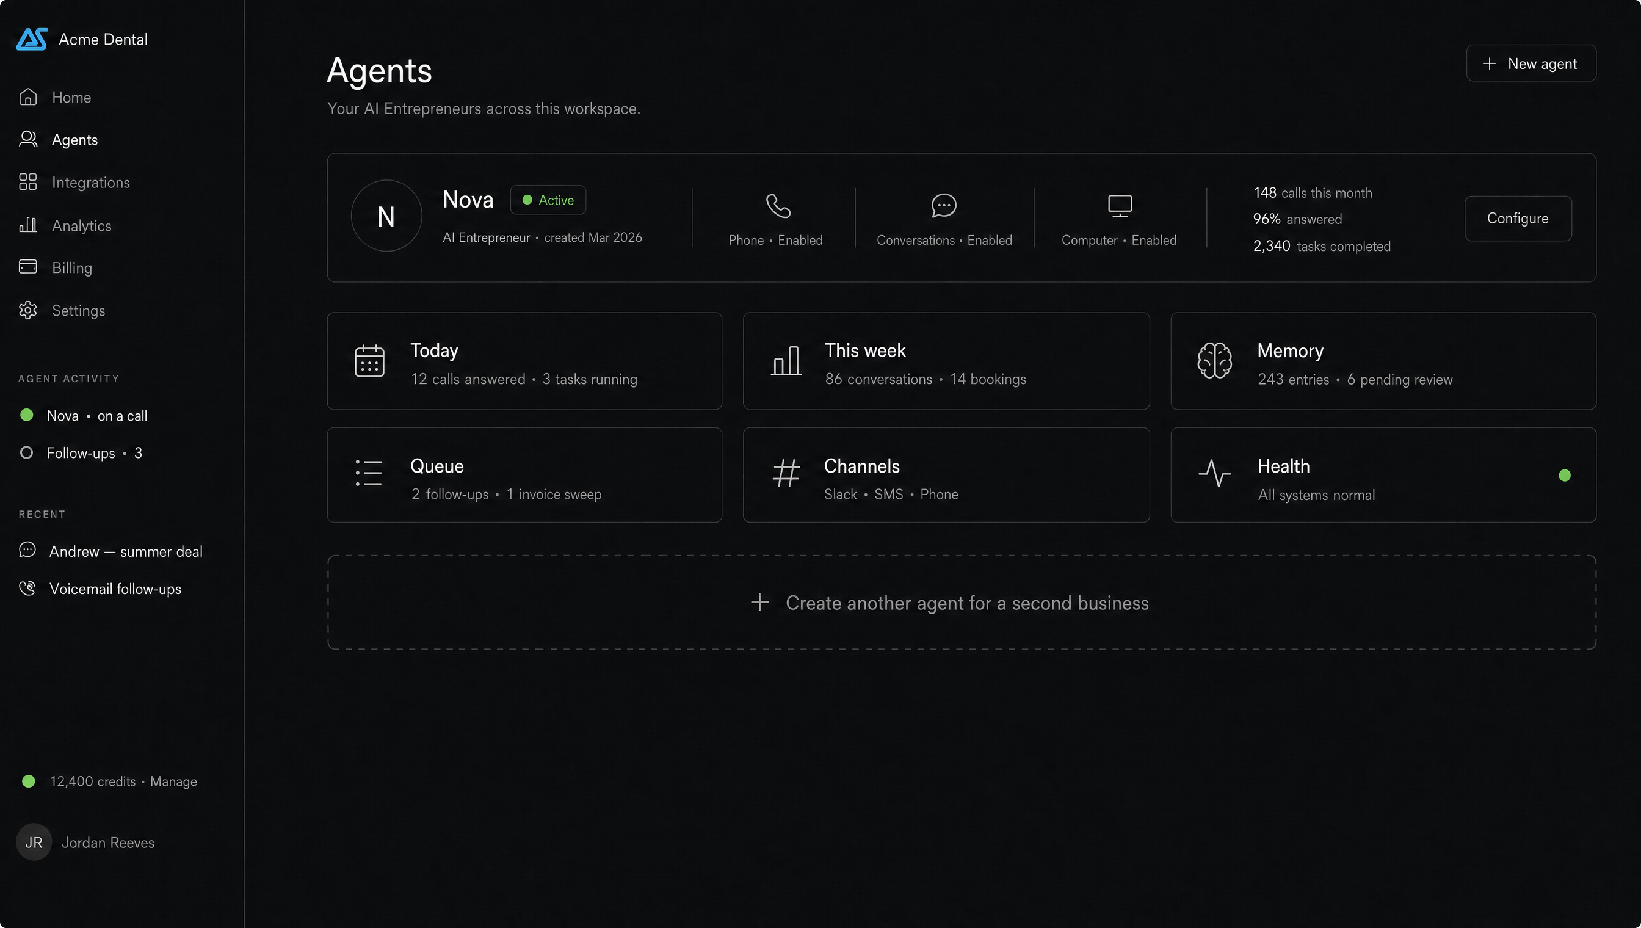This screenshot has height=928, width=1641.
Task: Click the hash icon on Channels card
Action: [x=786, y=474]
